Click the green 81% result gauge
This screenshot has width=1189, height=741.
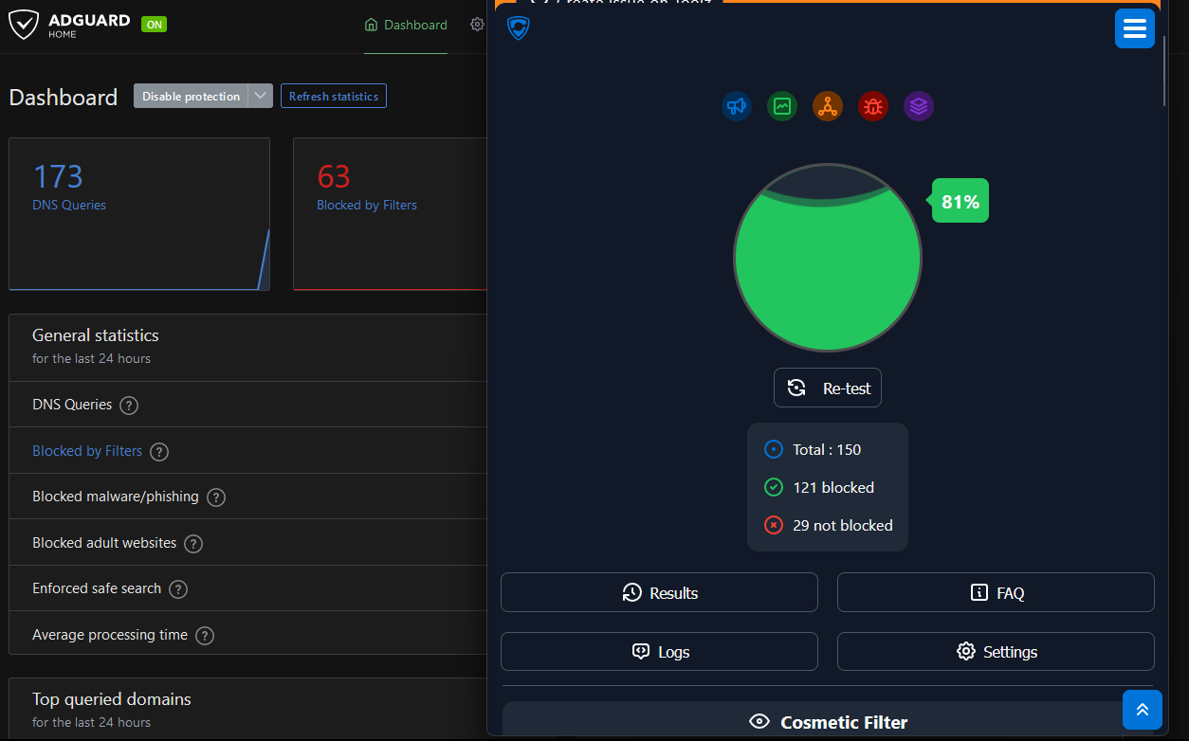click(828, 258)
